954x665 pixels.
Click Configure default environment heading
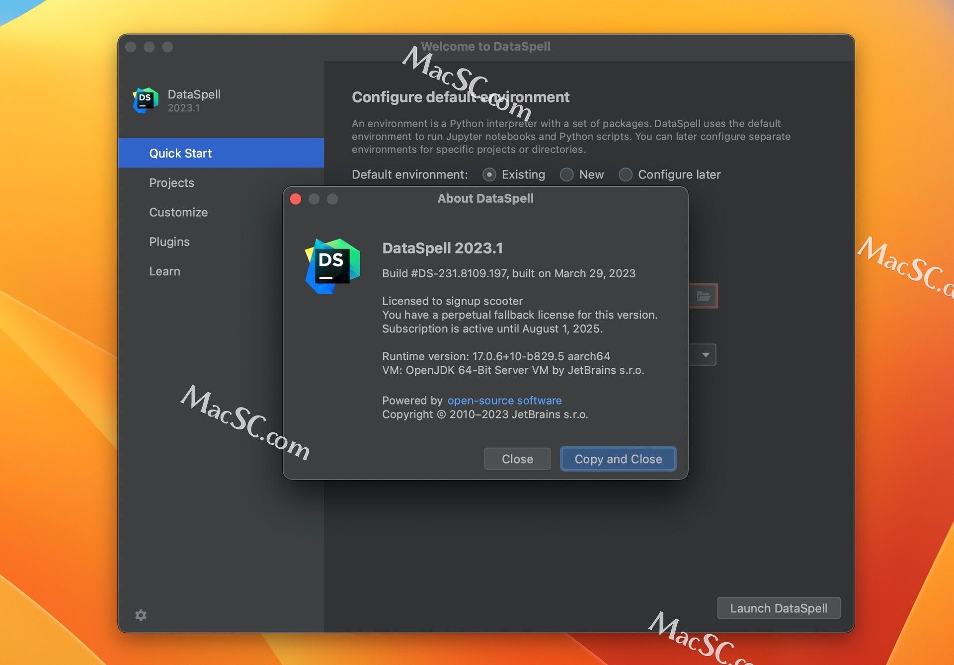[461, 97]
